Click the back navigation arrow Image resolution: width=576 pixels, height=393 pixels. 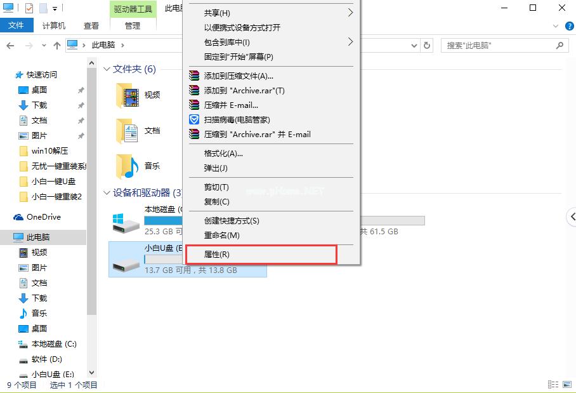(x=10, y=46)
